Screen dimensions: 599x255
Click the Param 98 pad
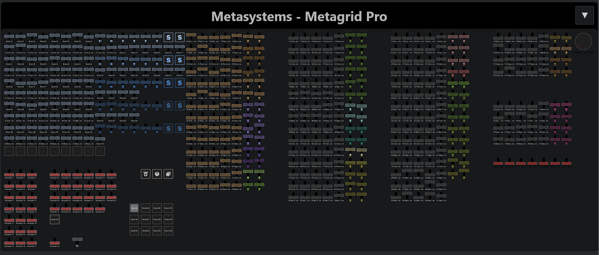point(145,231)
